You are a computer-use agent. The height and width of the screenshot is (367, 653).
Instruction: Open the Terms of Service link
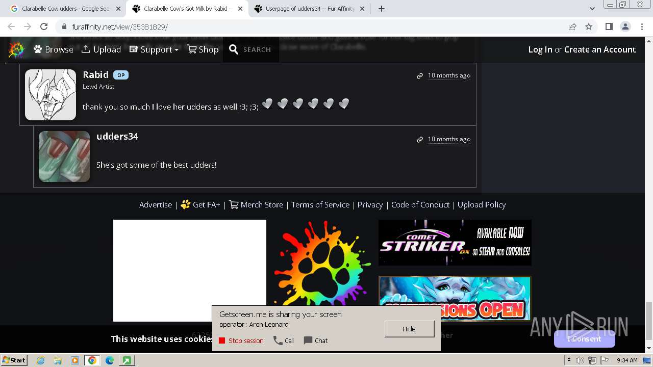(320, 204)
